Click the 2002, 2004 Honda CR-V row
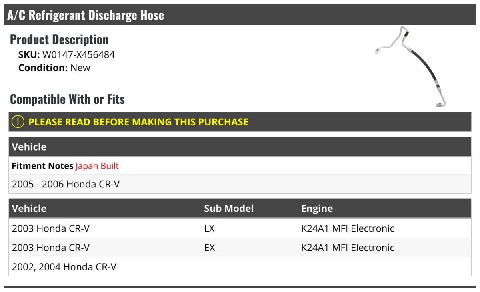480x292 pixels. [240, 267]
